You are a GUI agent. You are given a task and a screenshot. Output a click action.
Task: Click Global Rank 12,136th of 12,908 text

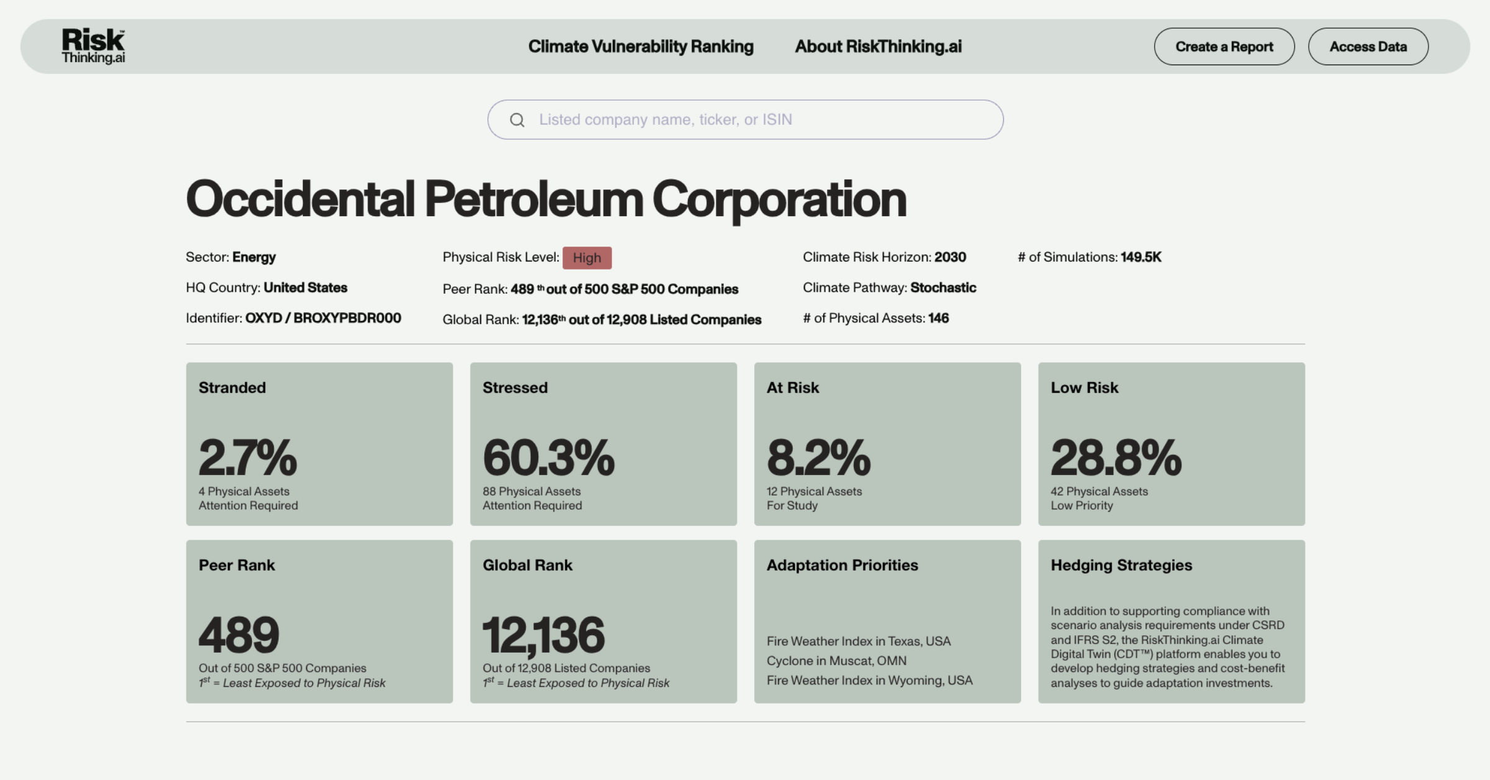point(602,319)
